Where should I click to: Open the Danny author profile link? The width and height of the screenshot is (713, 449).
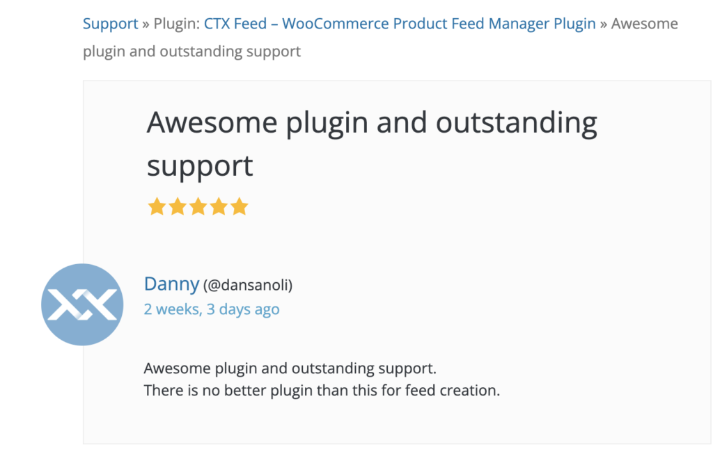click(x=171, y=284)
